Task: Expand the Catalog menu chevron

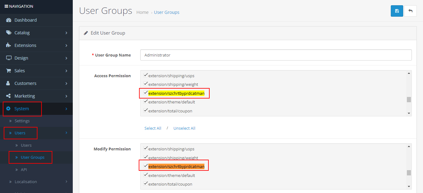Action: 66,33
